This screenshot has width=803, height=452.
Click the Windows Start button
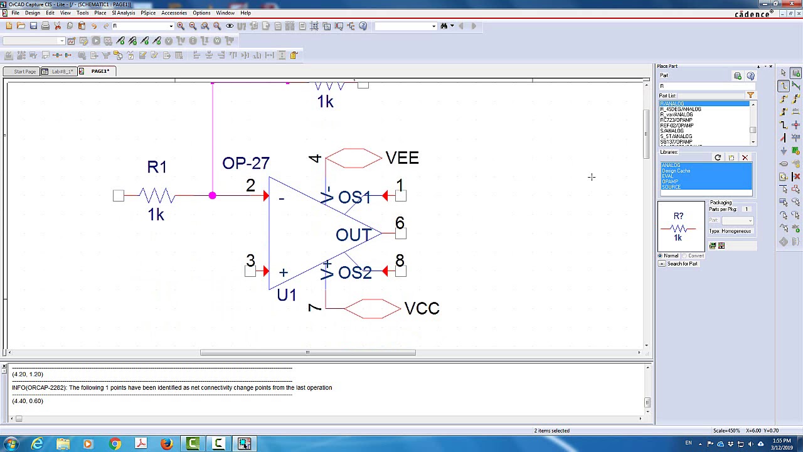(x=11, y=444)
